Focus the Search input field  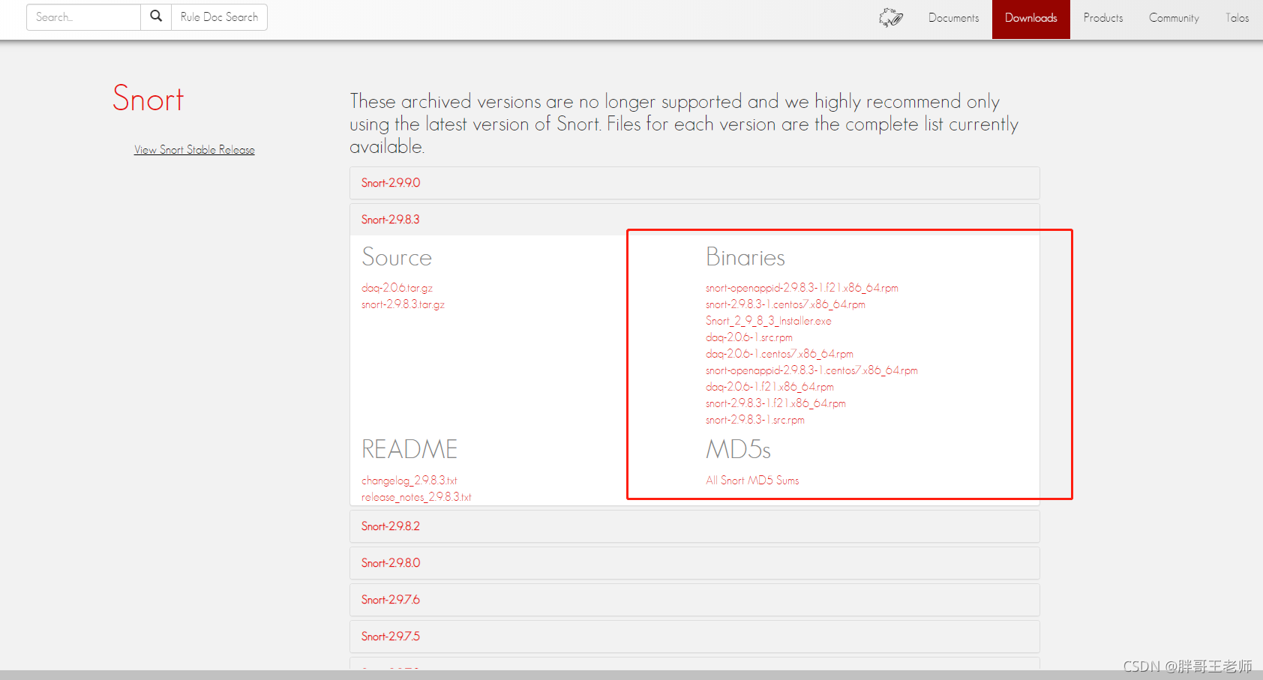click(83, 16)
